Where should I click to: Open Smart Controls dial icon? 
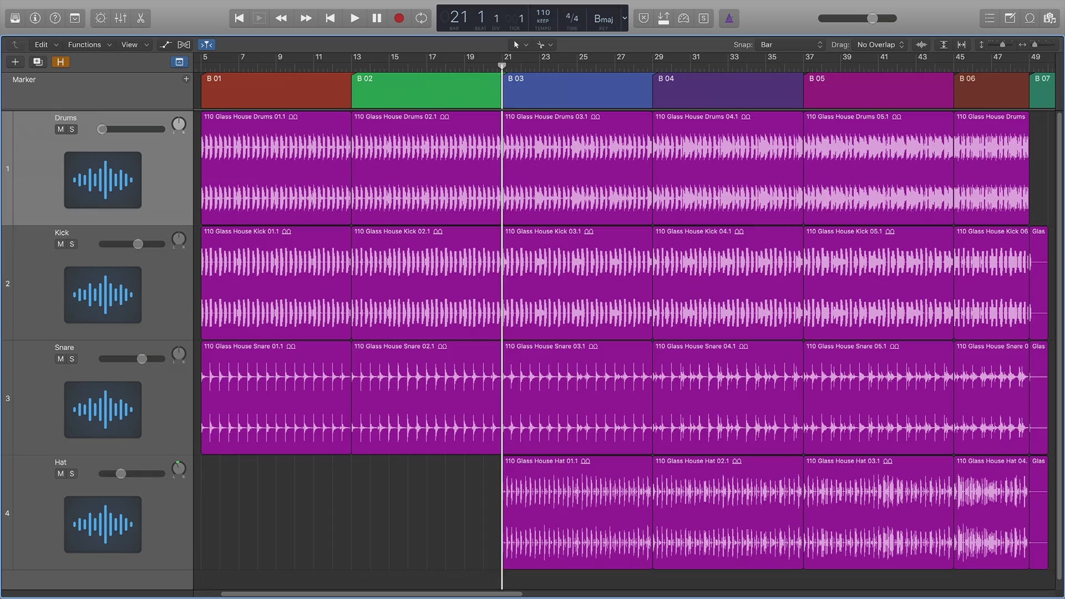point(100,18)
